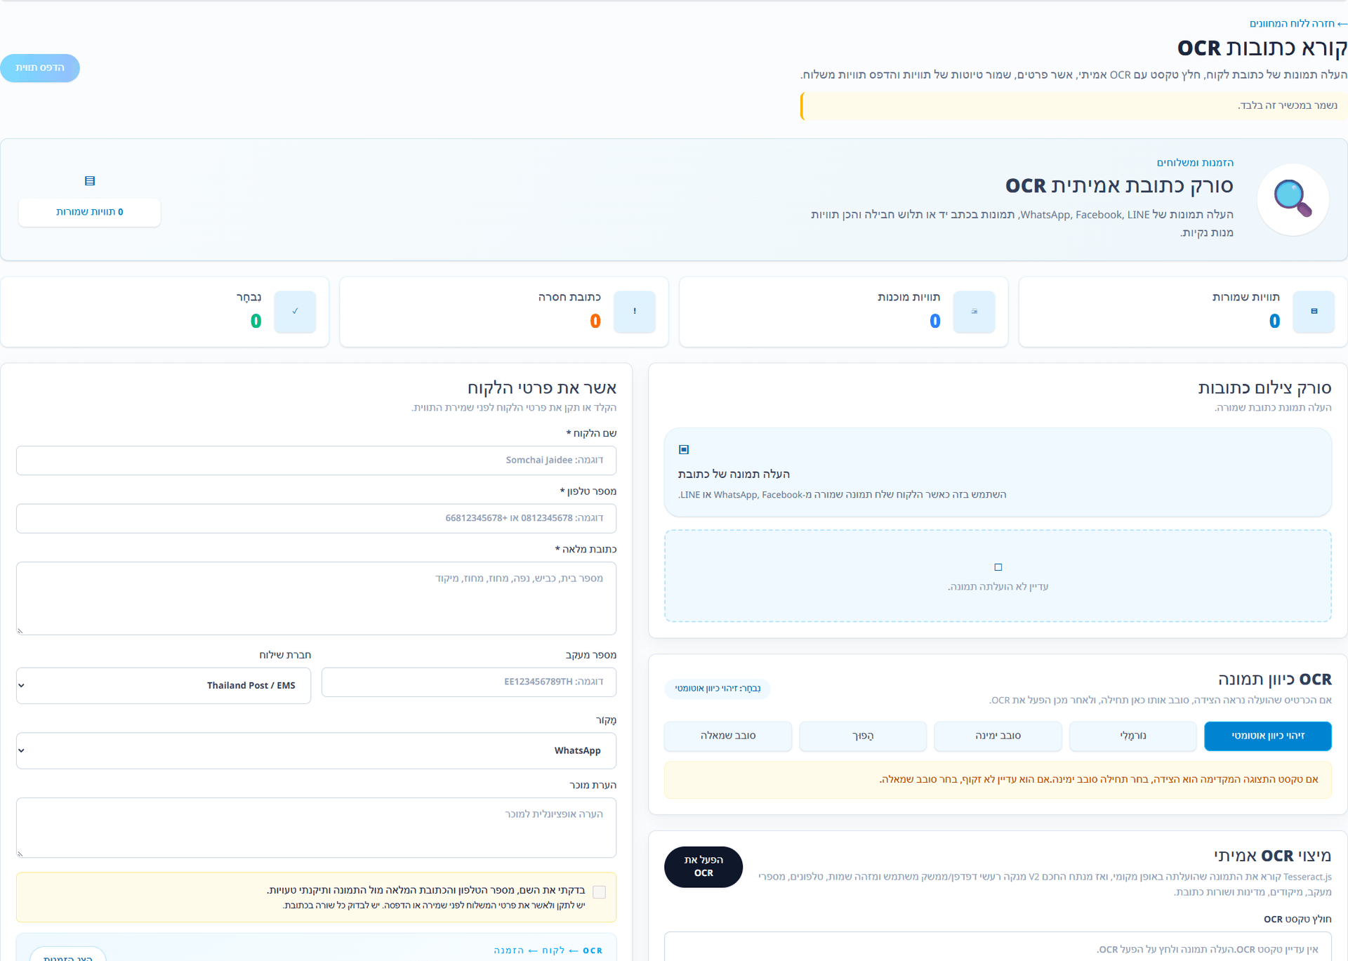
Task: Click the ready labels stat card icon
Action: pos(974,311)
